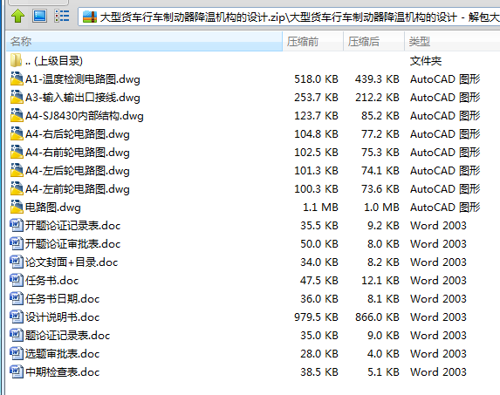Image resolution: width=500 pixels, height=395 pixels.
Task: Click the 文件夹 type cell
Action: (x=425, y=61)
